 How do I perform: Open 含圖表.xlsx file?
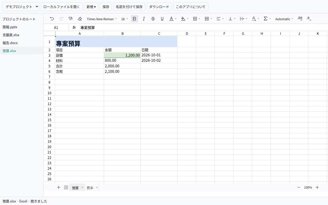(22, 35)
